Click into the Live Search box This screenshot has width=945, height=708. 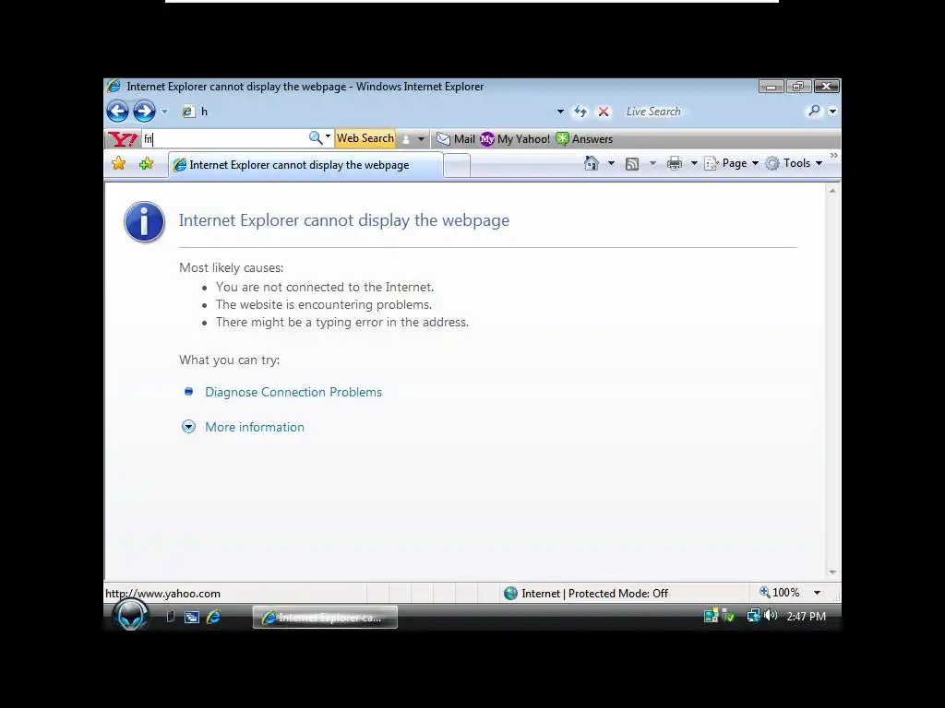(x=713, y=112)
